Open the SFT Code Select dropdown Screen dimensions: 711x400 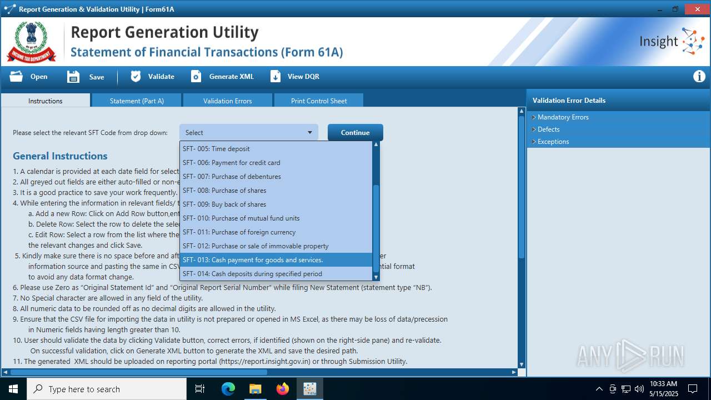tap(249, 132)
